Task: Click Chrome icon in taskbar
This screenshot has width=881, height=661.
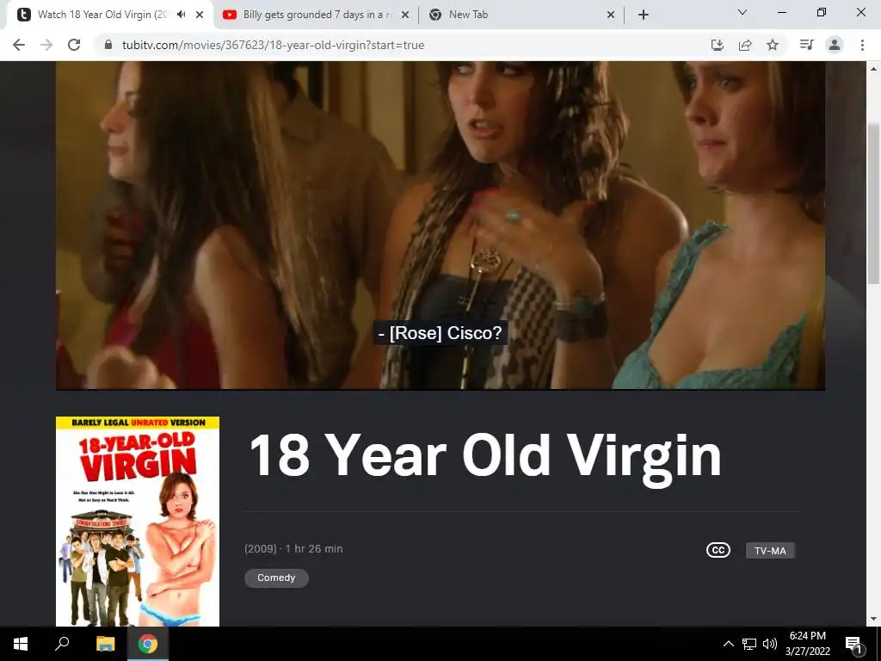Action: point(148,644)
